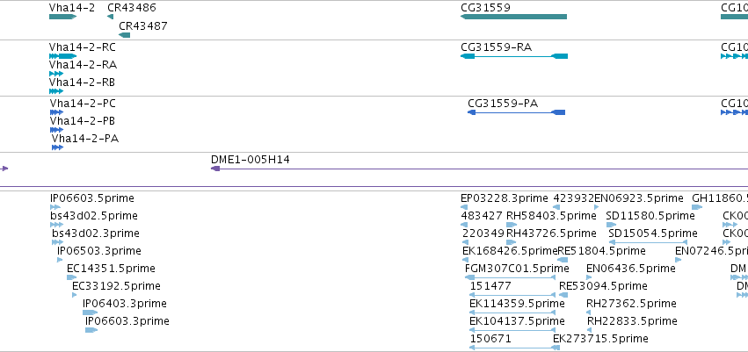
Task: Click the CR43486 gene arrow marker
Action: tap(111, 17)
